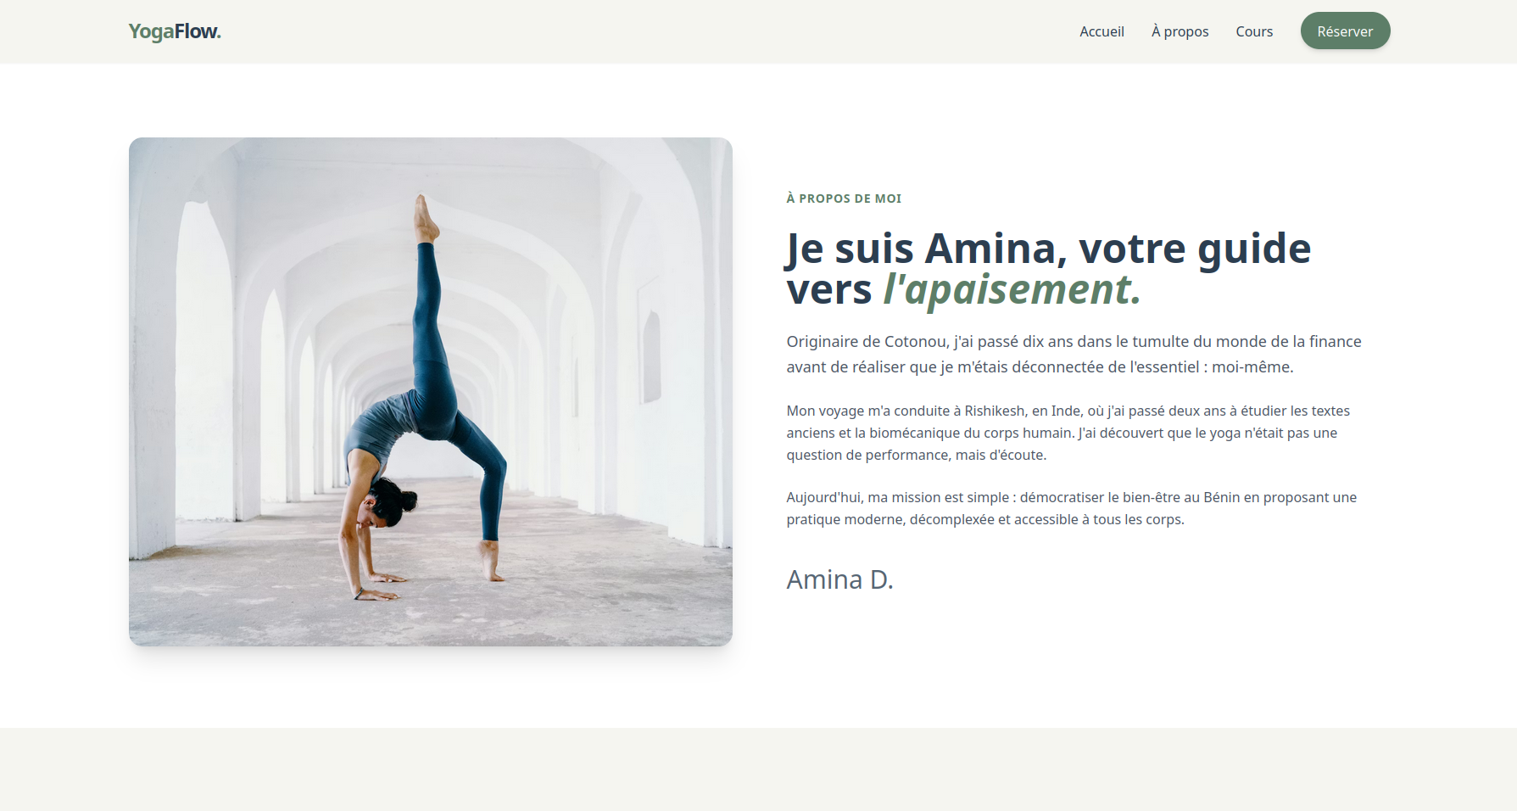
Task: Click the raised foot in the photo
Action: point(426,219)
